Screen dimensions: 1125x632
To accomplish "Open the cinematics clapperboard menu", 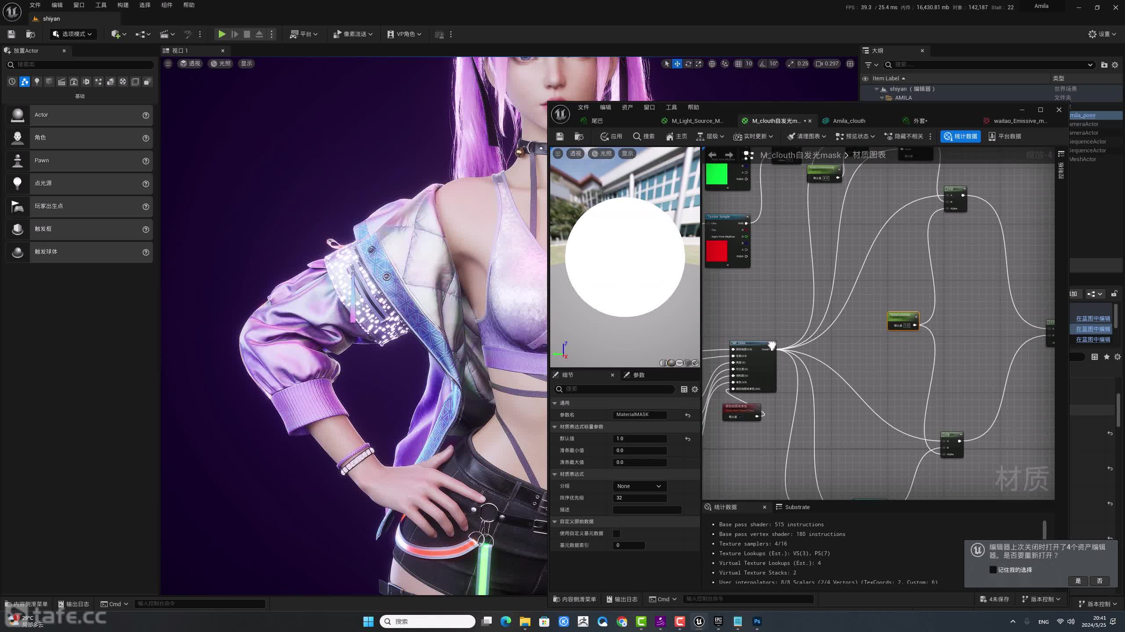I will click(167, 34).
